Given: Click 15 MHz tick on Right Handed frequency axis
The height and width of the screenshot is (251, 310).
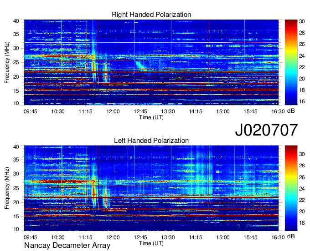Looking at the screenshot, I should tap(16, 91).
